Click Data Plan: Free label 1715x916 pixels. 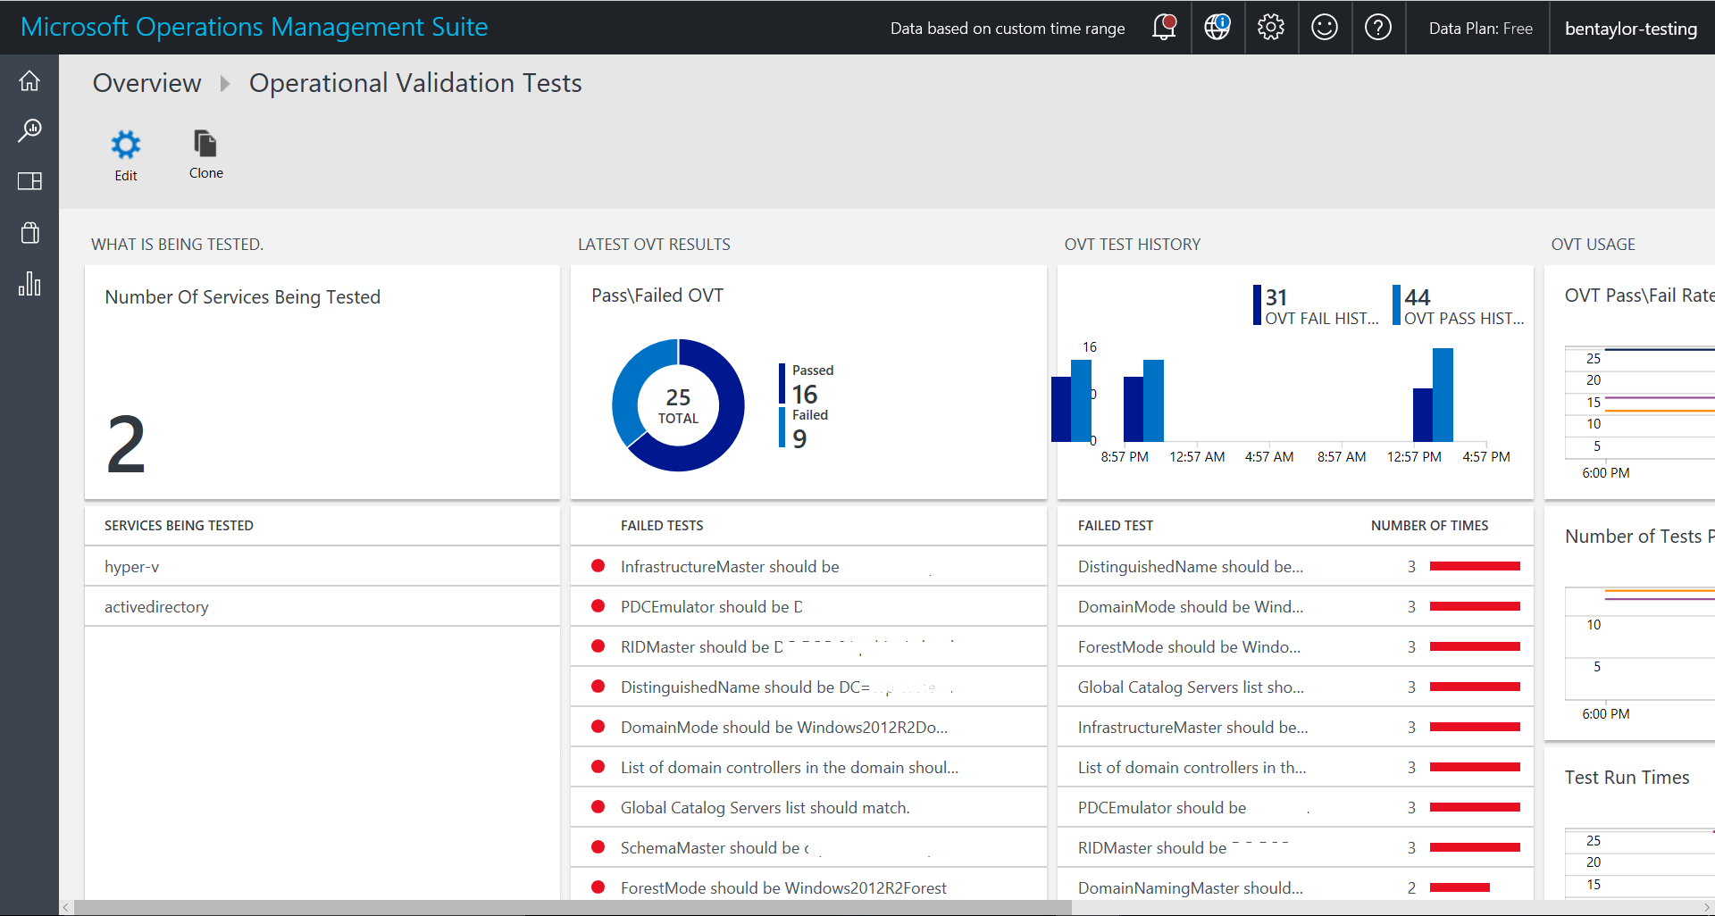click(x=1481, y=29)
